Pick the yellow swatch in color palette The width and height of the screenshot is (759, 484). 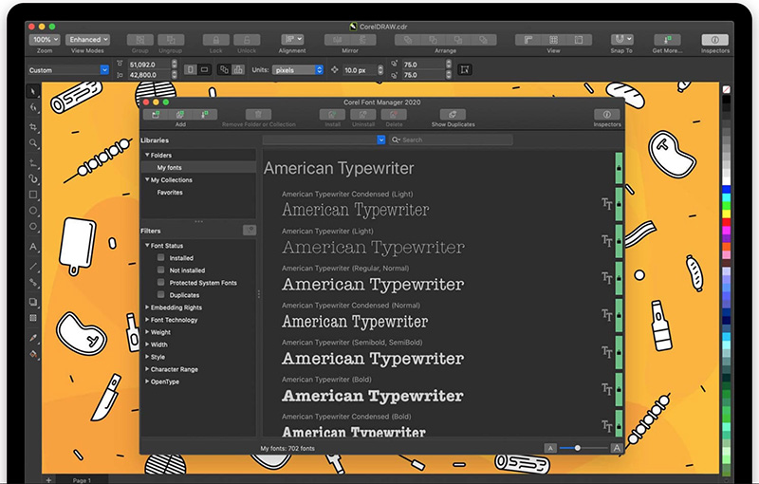click(x=726, y=214)
